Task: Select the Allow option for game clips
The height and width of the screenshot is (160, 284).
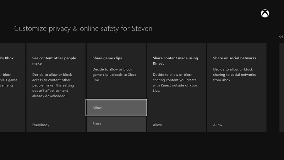Action: pos(116,108)
